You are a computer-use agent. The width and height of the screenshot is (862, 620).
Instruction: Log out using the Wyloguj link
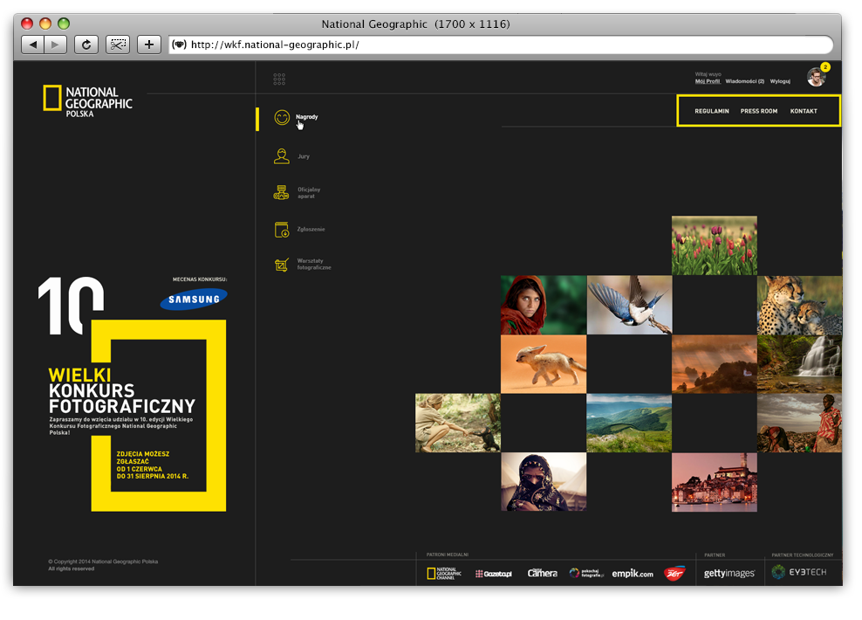pos(780,81)
